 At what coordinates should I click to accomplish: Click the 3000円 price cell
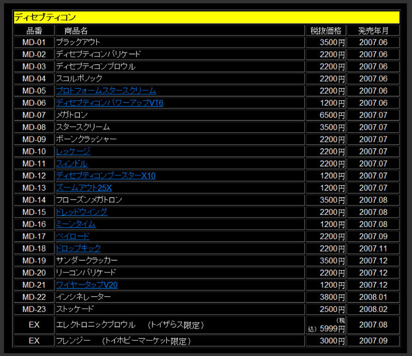click(x=326, y=341)
